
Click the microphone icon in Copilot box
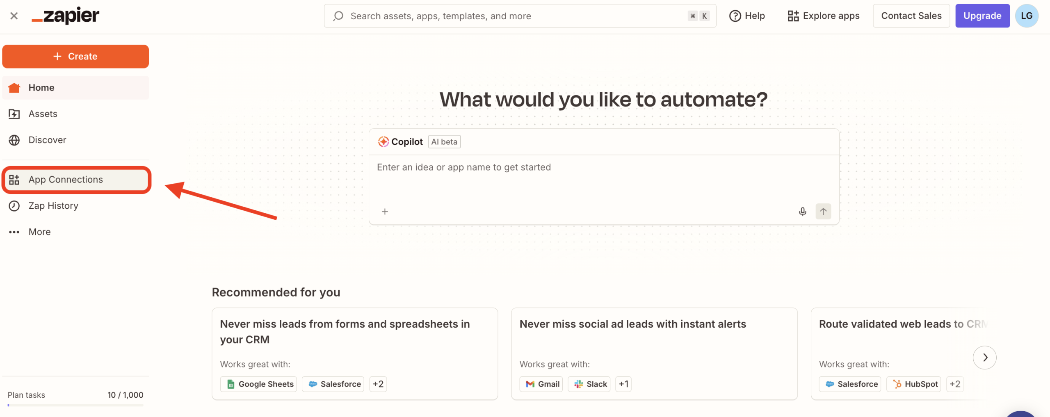[x=802, y=212]
